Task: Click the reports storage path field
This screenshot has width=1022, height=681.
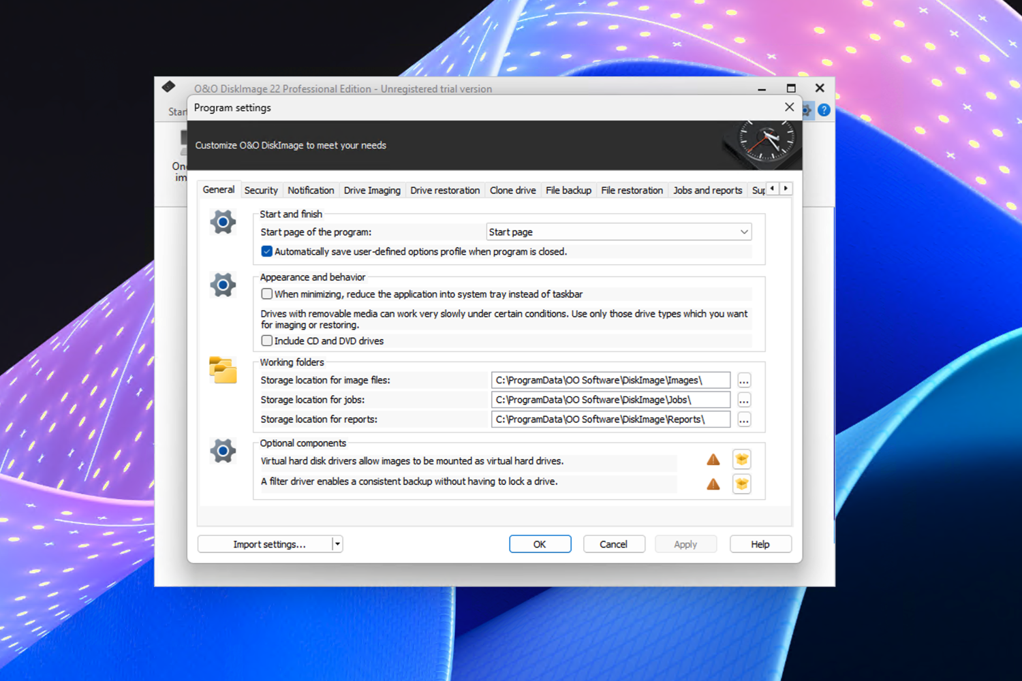Action: tap(610, 419)
